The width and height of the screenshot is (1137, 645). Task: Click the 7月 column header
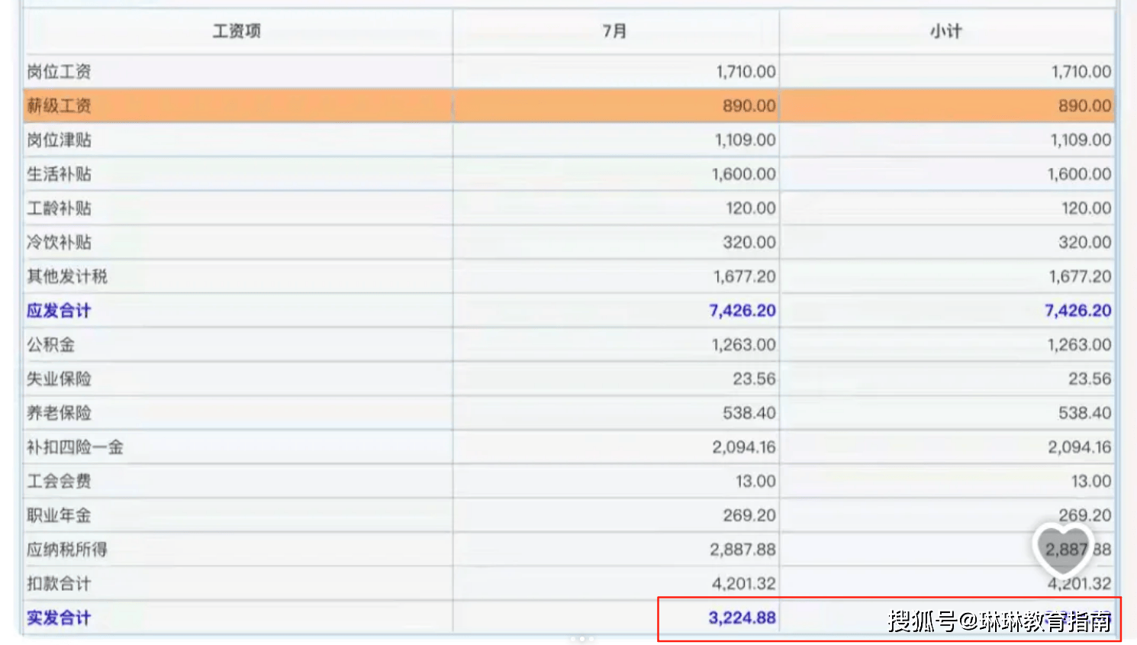615,31
